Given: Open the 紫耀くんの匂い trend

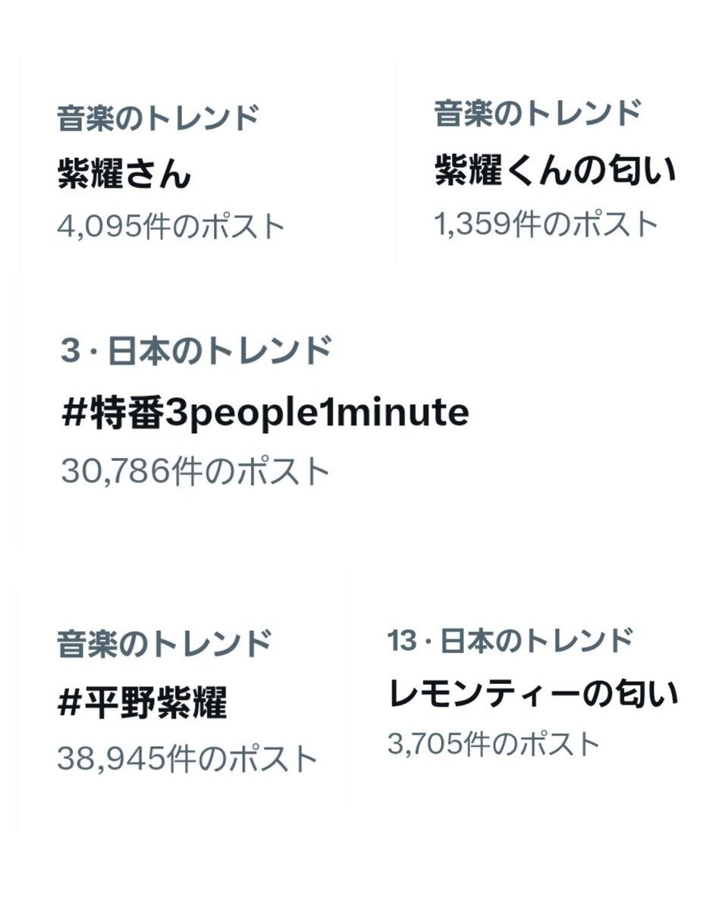Looking at the screenshot, I should tap(555, 171).
